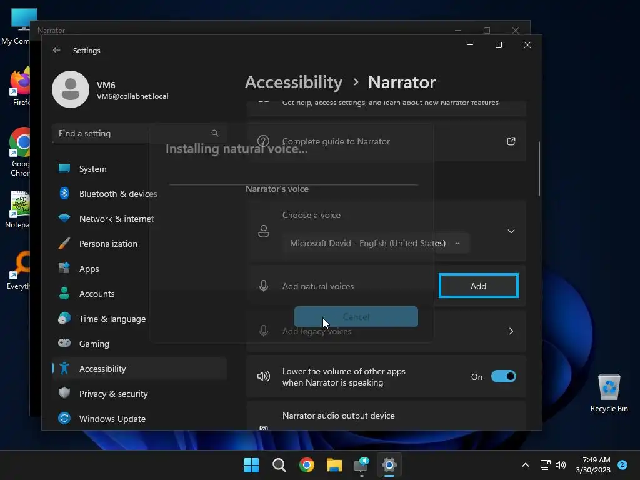Show hidden icons in system tray
640x480 pixels.
coord(526,465)
